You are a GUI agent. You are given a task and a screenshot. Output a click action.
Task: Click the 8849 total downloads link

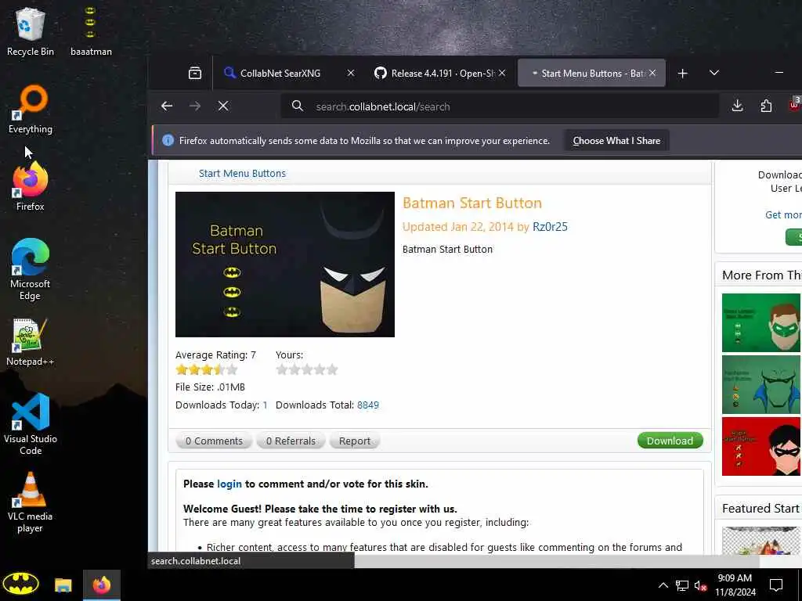coord(368,405)
